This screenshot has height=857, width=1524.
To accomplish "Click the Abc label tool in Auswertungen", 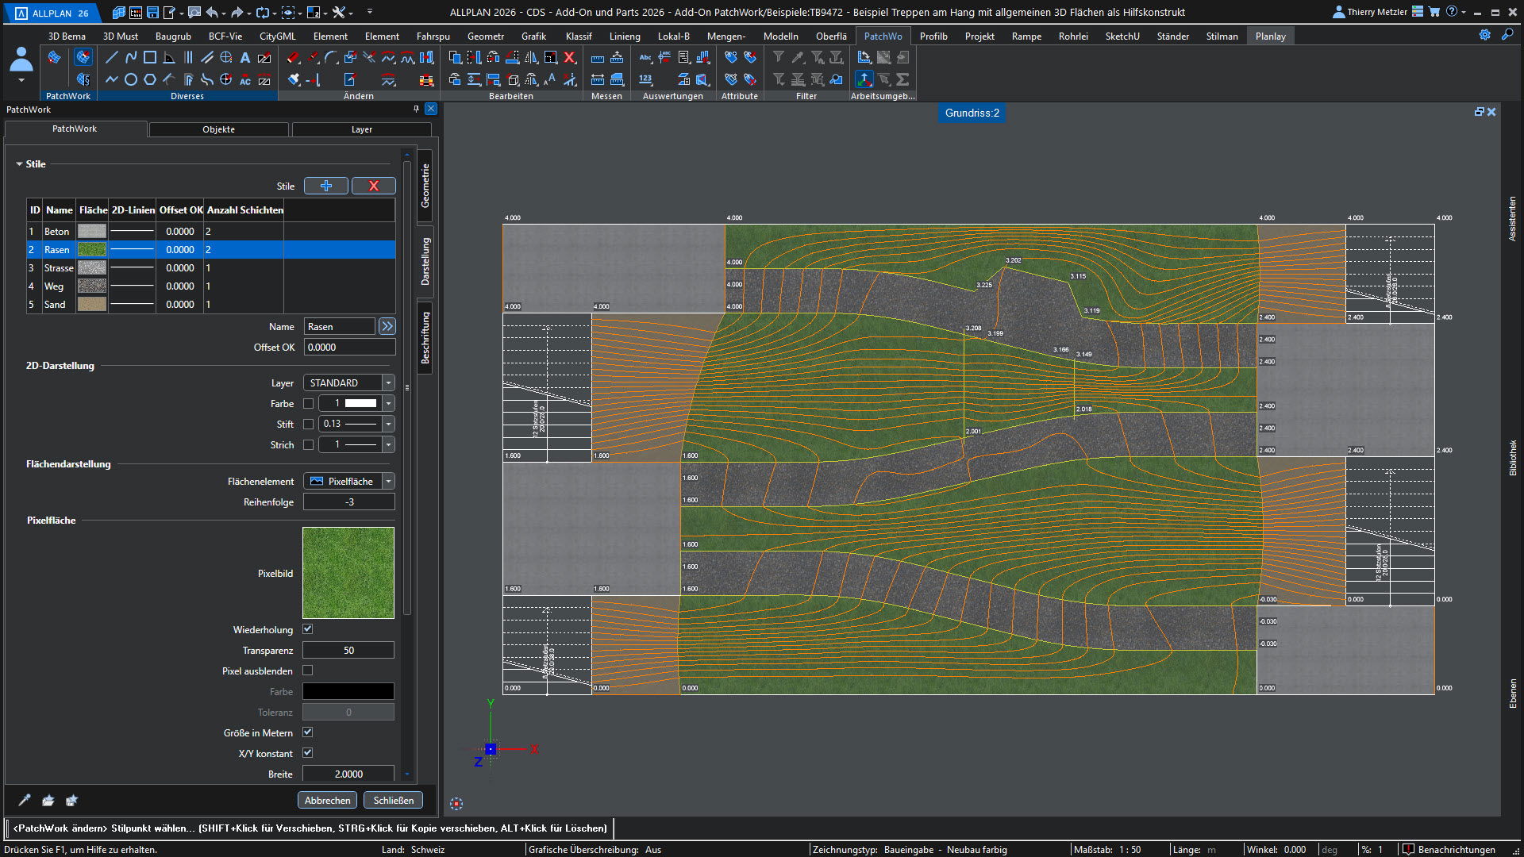I will pos(645,58).
